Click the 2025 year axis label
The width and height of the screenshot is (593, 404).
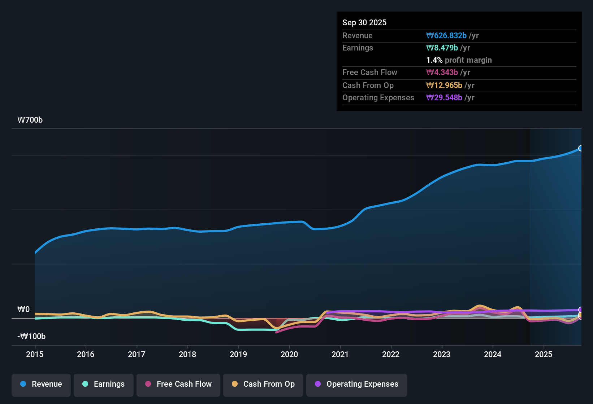tap(544, 355)
